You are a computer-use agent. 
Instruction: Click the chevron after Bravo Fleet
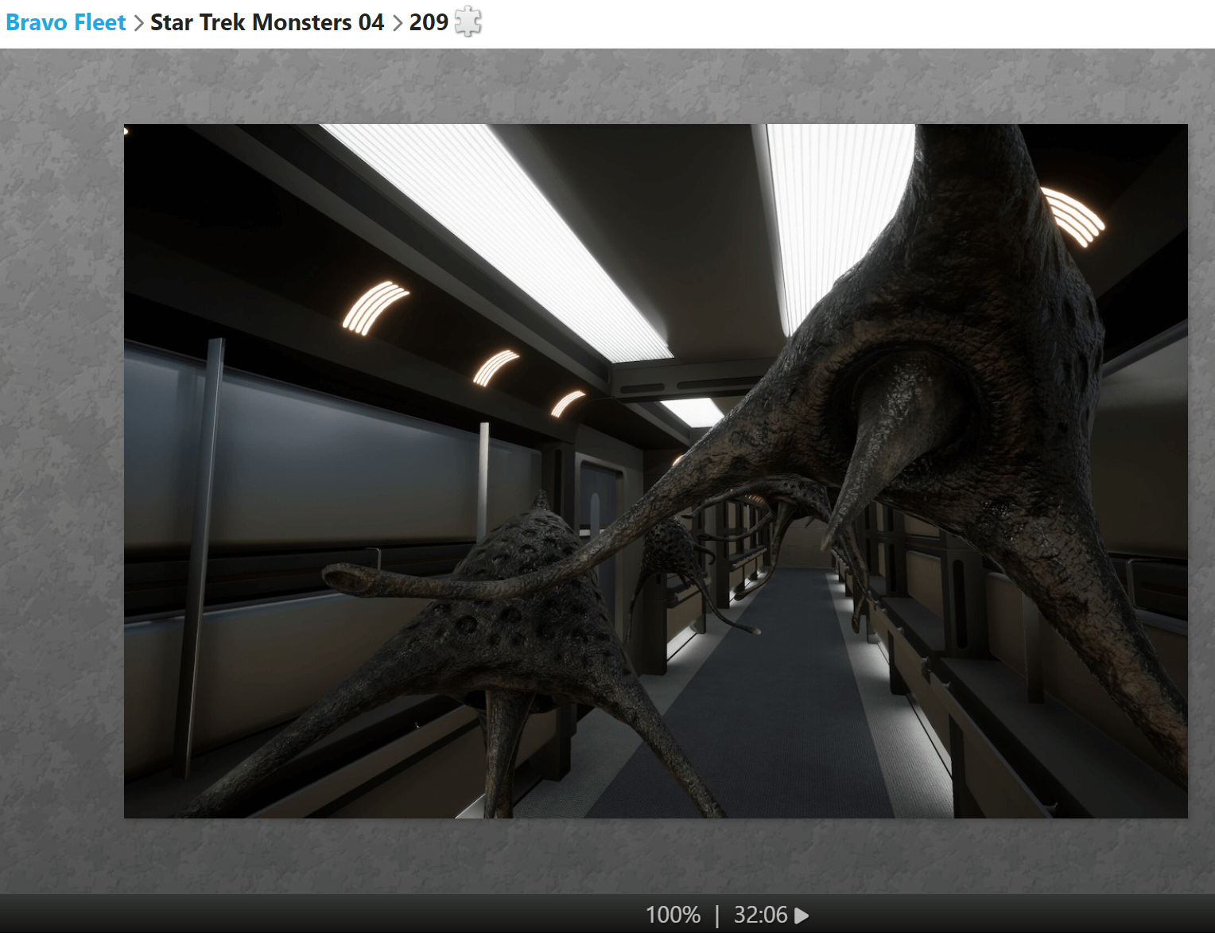pos(138,23)
